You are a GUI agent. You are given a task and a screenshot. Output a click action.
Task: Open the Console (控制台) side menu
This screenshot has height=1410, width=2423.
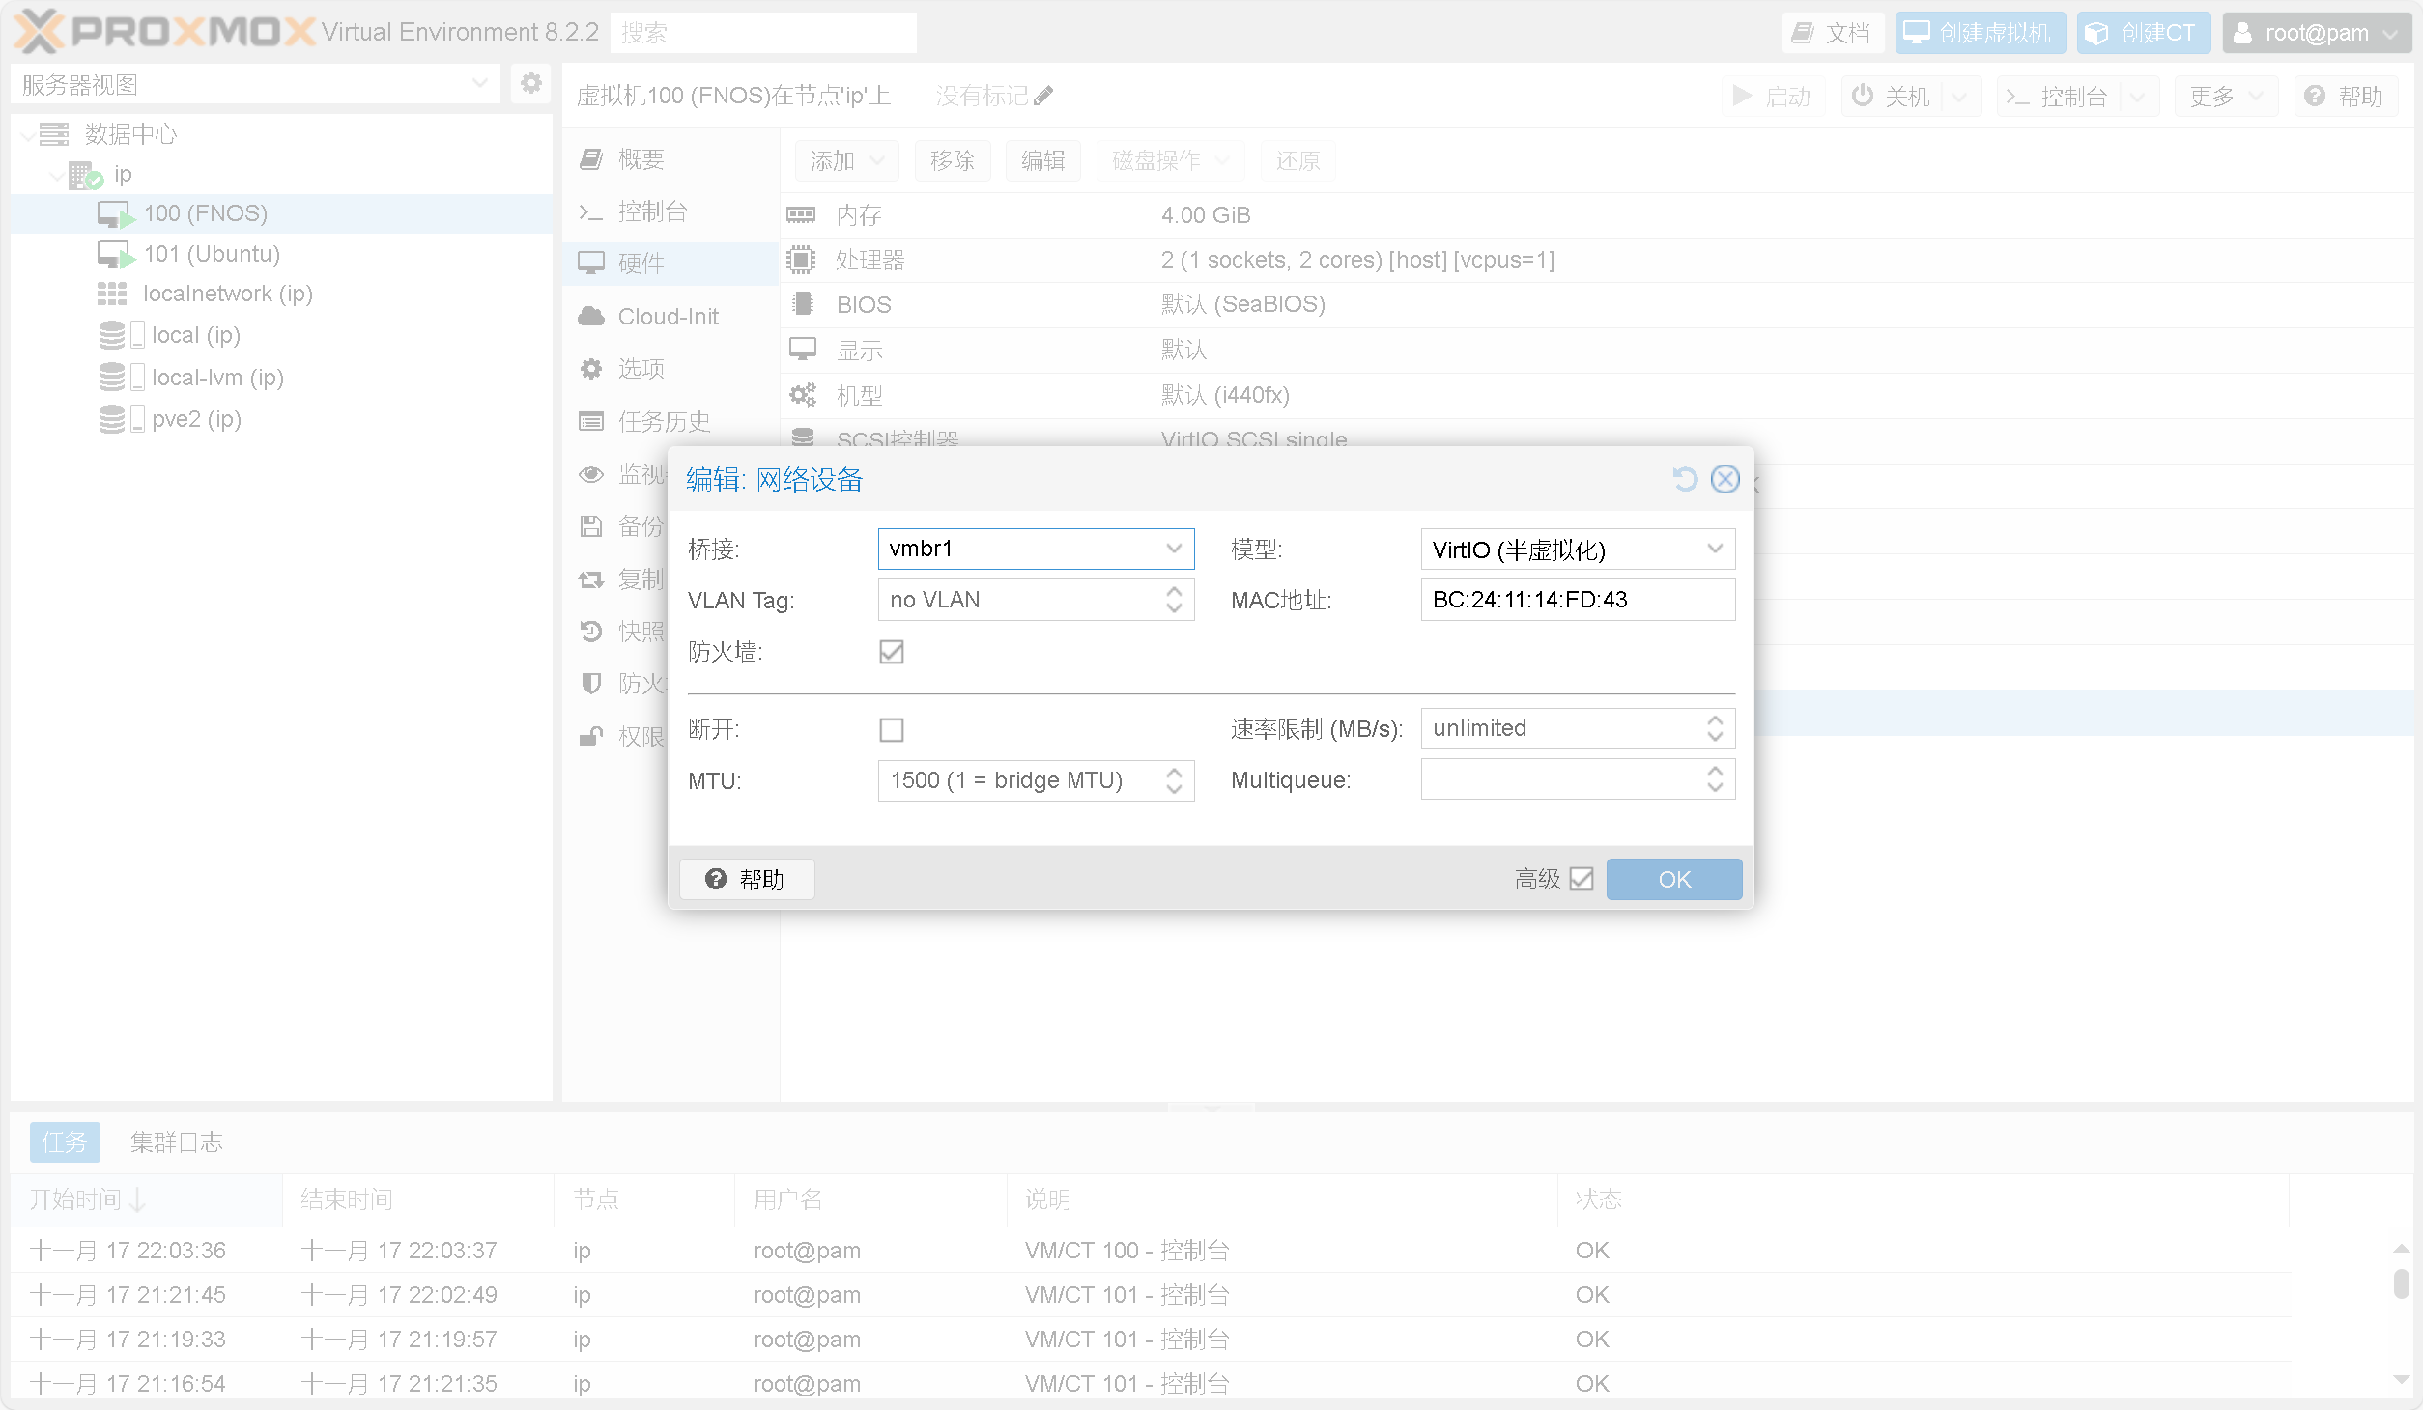pyautogui.click(x=670, y=211)
